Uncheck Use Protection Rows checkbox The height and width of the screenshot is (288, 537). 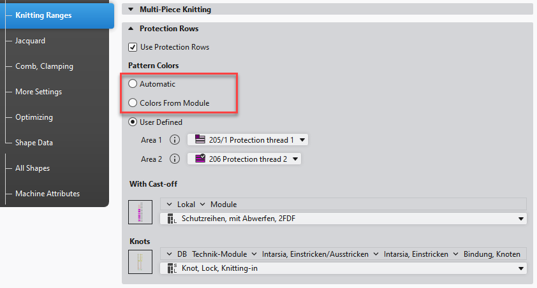coord(133,47)
